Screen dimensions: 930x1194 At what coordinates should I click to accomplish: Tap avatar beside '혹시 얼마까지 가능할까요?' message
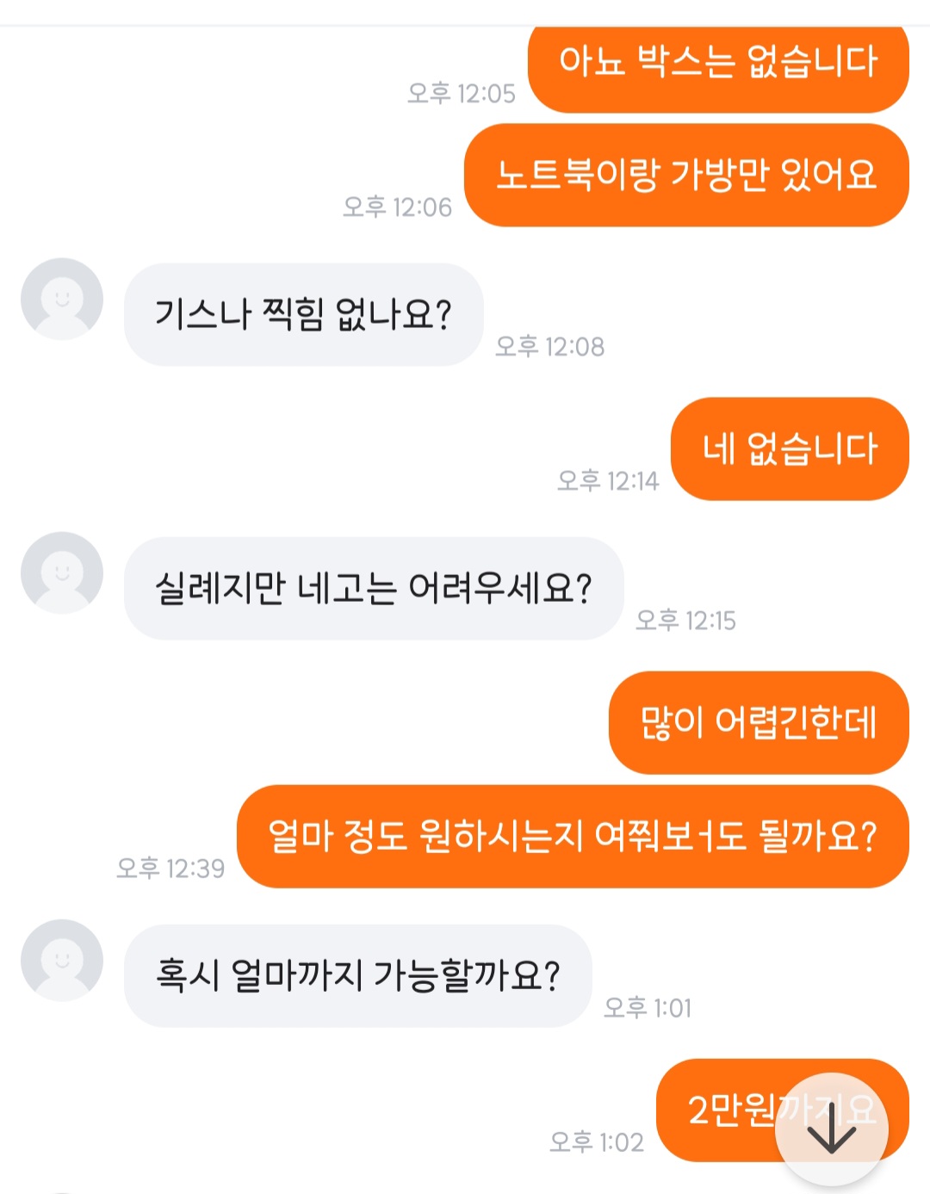coord(62,960)
